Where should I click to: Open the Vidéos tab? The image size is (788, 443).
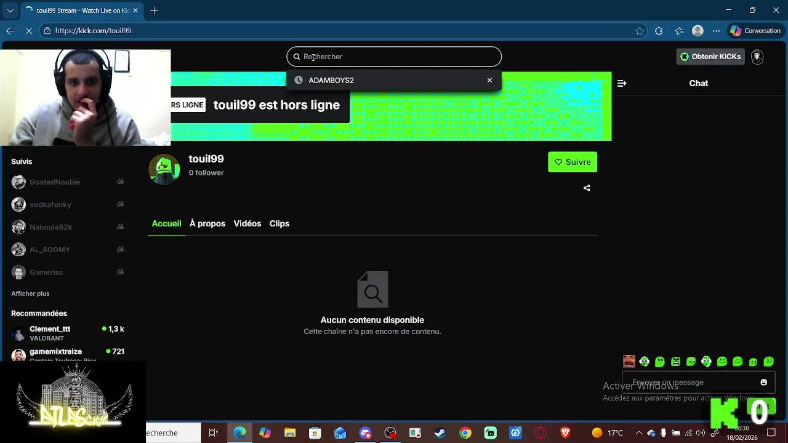pyautogui.click(x=247, y=223)
